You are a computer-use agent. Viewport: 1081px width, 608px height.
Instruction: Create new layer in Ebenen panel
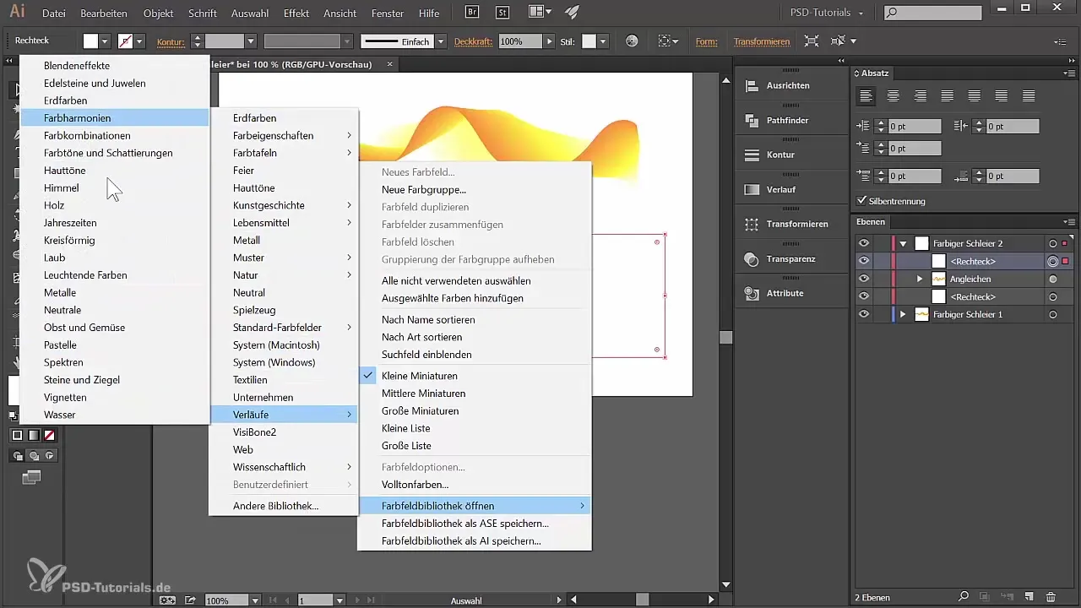pyautogui.click(x=1028, y=597)
